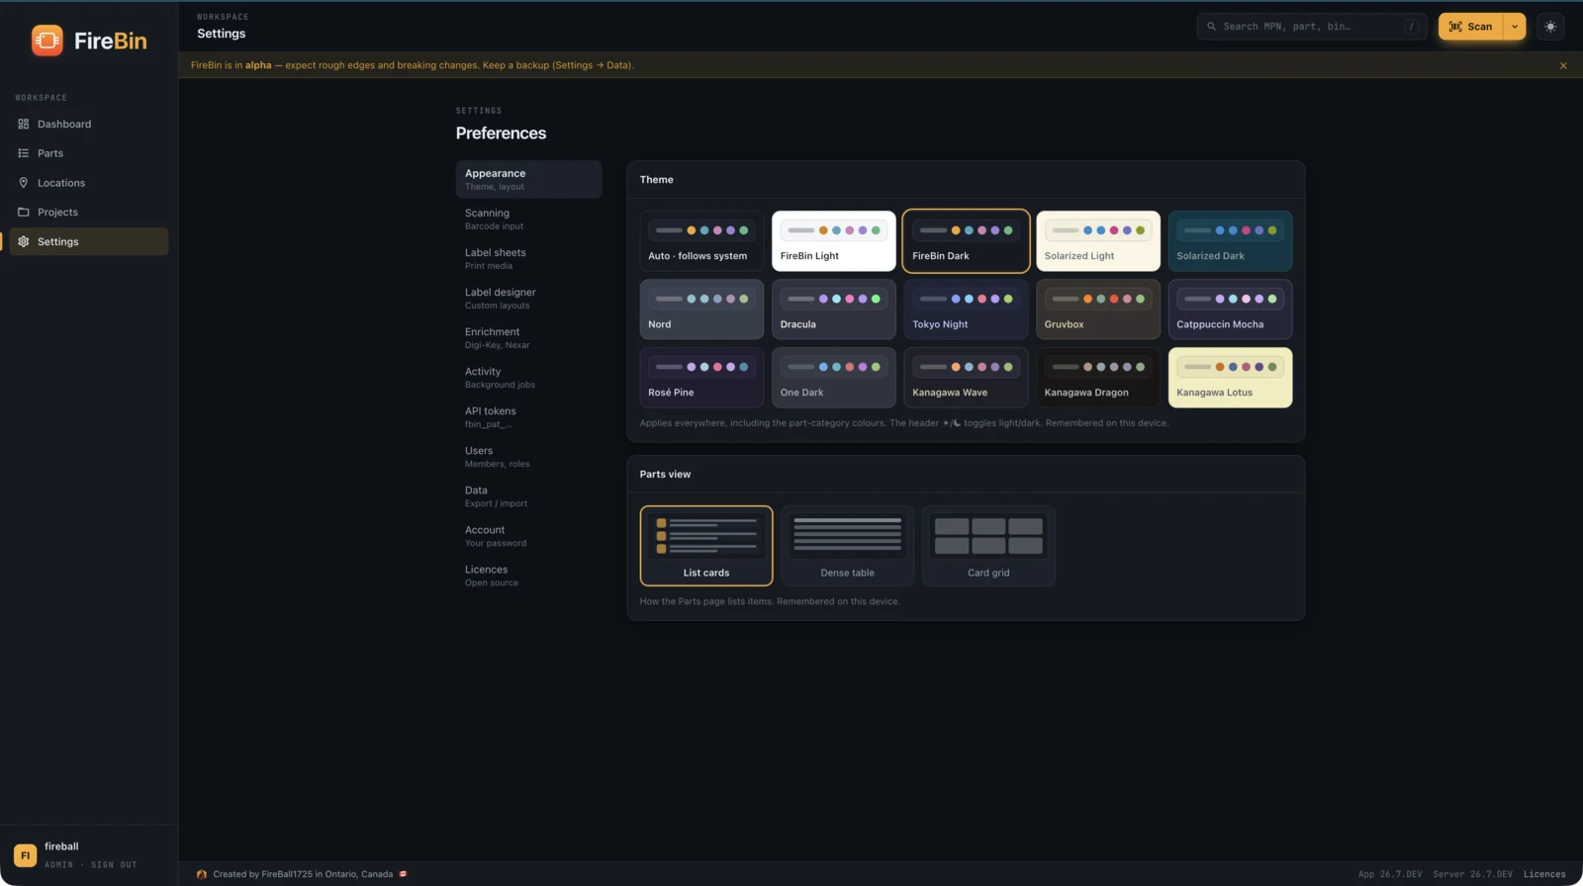Screen dimensions: 1583x886
Task: Select Catppuccin Mocha theme
Action: pyautogui.click(x=1230, y=310)
